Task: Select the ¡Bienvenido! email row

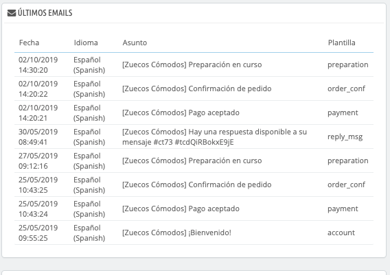Action: 194,232
